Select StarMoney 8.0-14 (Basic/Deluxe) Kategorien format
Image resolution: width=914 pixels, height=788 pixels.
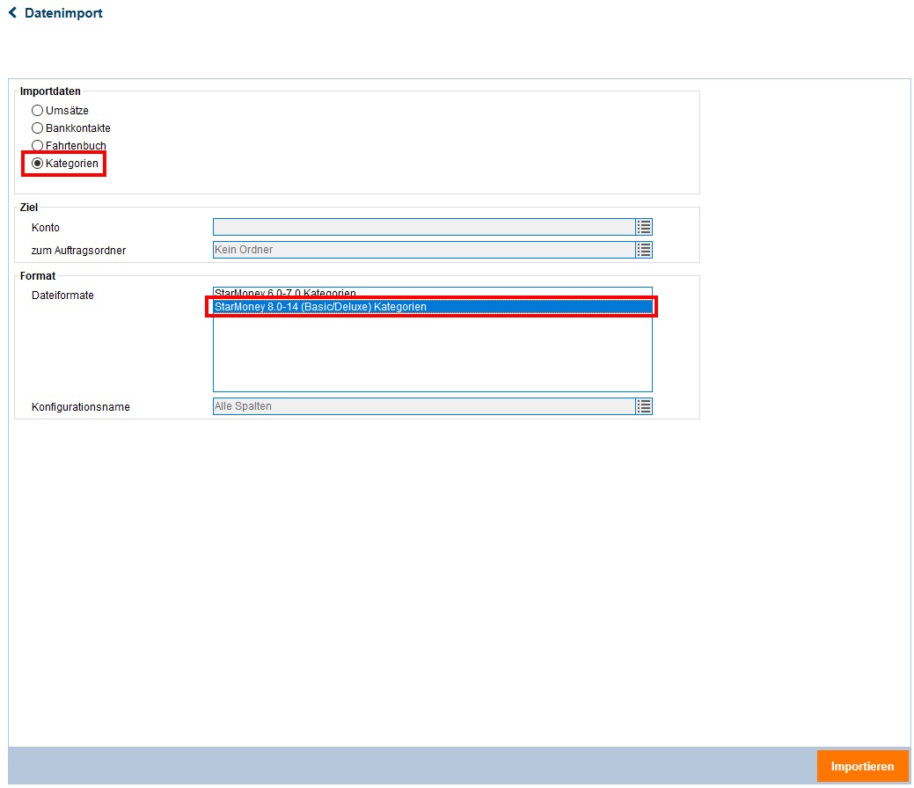320,307
